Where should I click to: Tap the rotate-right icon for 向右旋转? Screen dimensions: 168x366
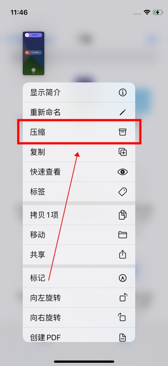[122, 317]
